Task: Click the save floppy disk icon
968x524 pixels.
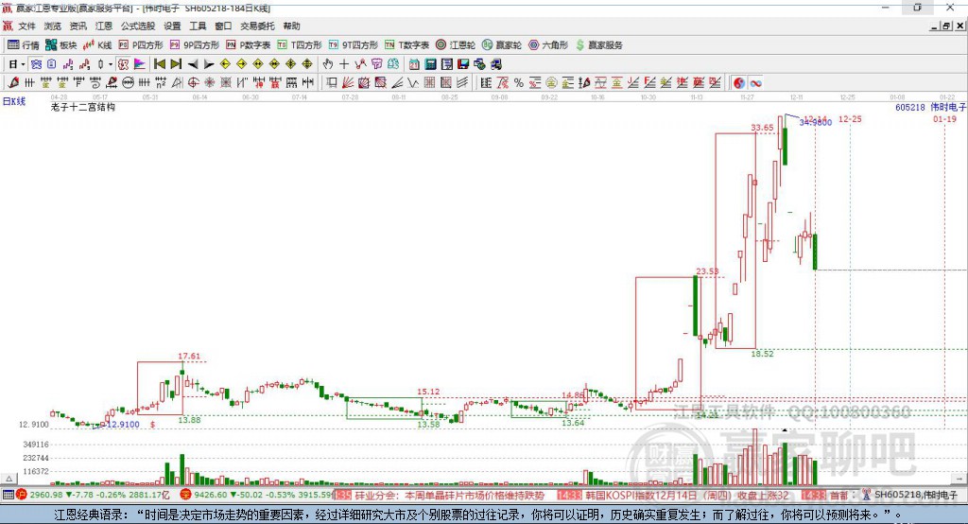Action: tap(463, 64)
